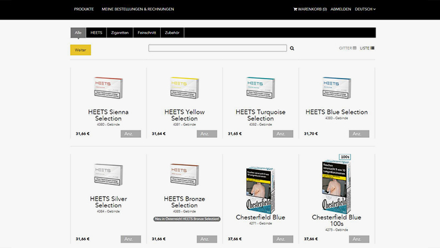Click the HEETS Bronze Selection title
The width and height of the screenshot is (440, 248).
184,202
